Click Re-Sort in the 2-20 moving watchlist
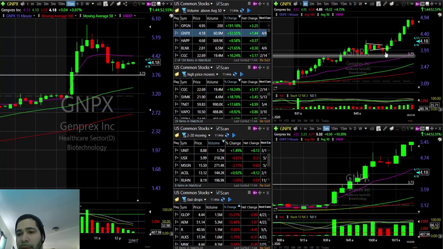The height and width of the screenshot is (249, 443). tap(265, 185)
